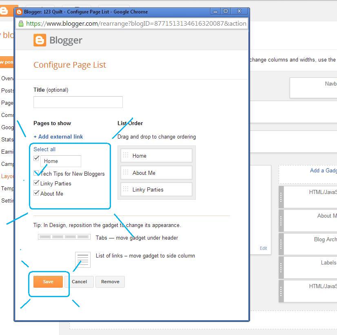Image resolution: width=337 pixels, height=335 pixels.
Task: Save the page list configuration
Action: 48,282
